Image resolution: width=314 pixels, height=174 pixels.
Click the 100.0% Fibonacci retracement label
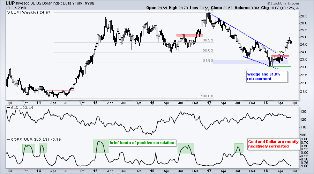pos(207,96)
